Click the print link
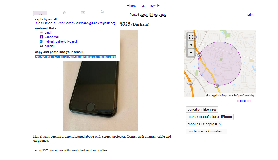278x160 pixels. point(250,15)
